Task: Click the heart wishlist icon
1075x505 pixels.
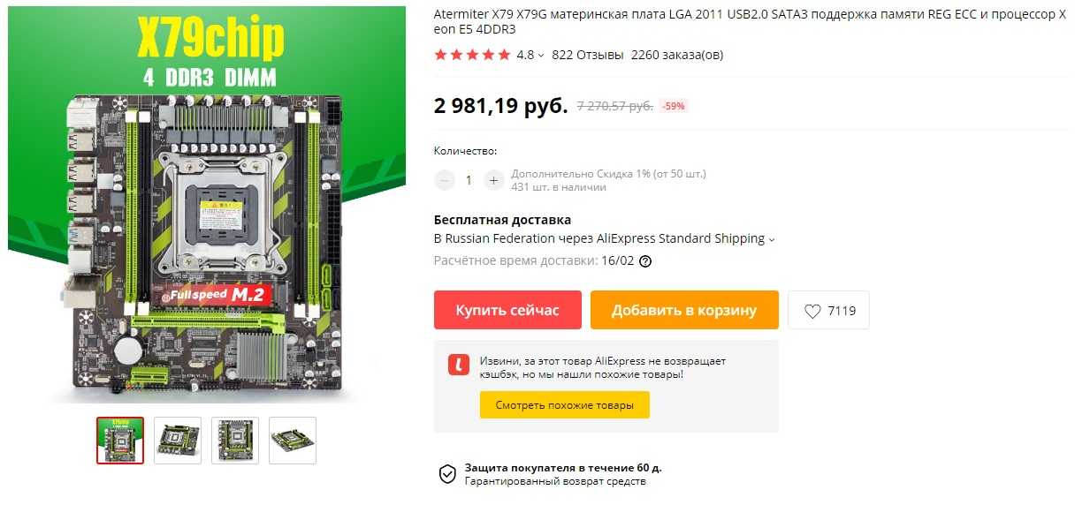Action: pyautogui.click(x=812, y=311)
